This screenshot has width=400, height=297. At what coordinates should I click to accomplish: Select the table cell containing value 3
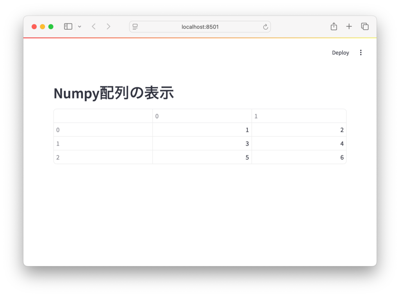pyautogui.click(x=202, y=144)
